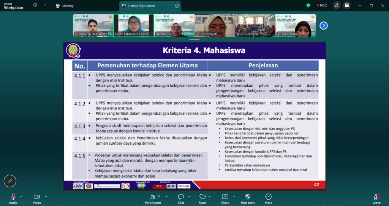Open Host tools shield

click(248, 199)
